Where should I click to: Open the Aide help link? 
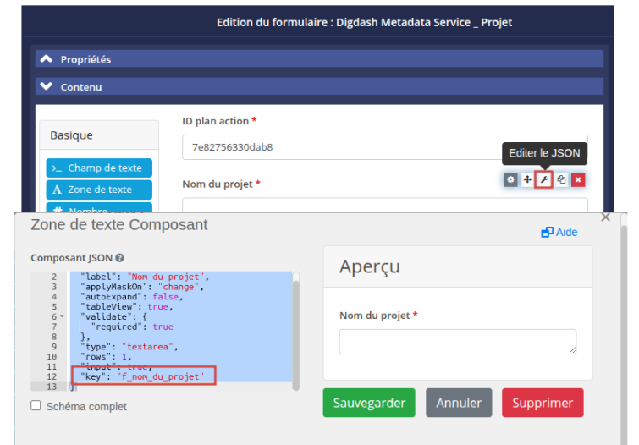pyautogui.click(x=559, y=232)
